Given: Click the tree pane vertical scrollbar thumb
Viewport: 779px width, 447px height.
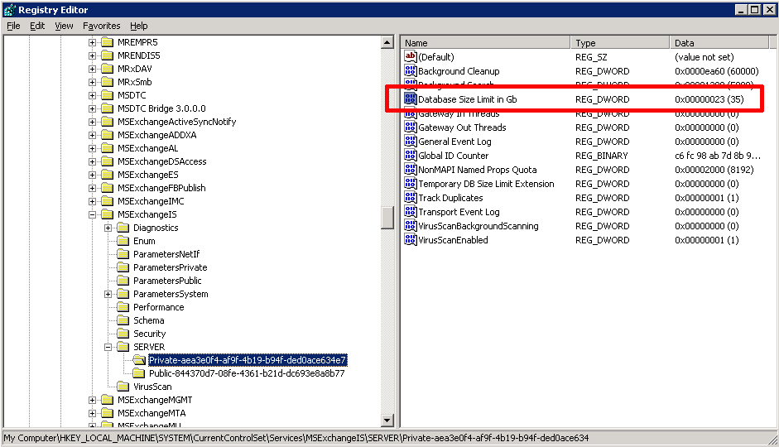Looking at the screenshot, I should (387, 218).
